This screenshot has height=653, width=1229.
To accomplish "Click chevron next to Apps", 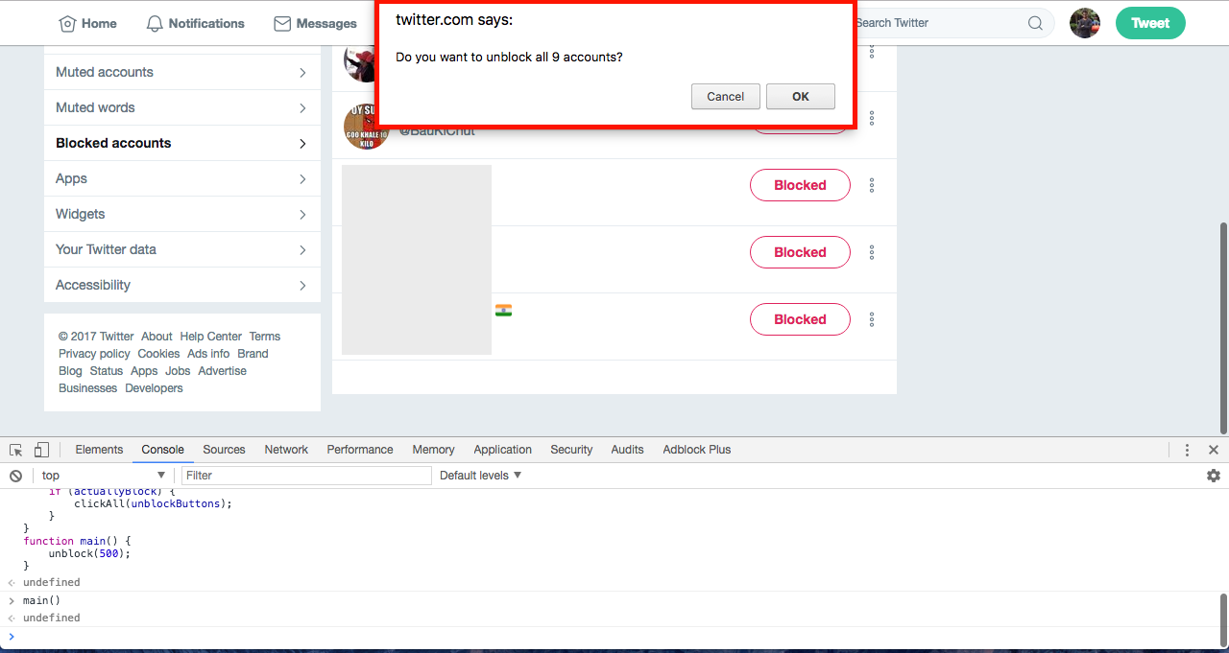I will coord(302,179).
